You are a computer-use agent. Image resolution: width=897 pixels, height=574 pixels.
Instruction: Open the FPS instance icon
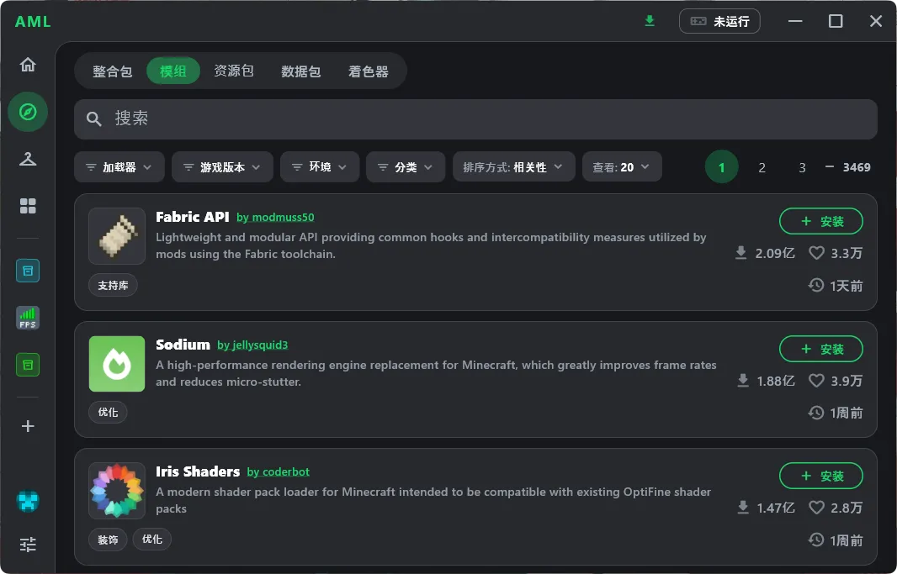(x=28, y=318)
